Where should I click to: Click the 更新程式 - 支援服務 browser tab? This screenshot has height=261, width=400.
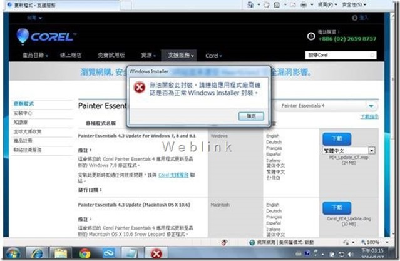[61, 5]
